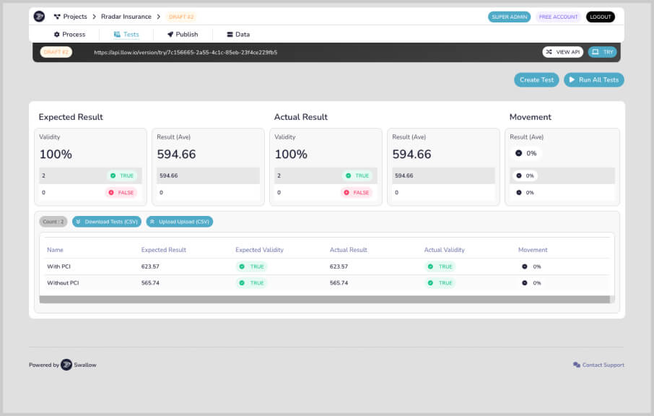Viewport: 654px width, 416px height.
Task: Click Expected Validity column header
Action: 259,250
